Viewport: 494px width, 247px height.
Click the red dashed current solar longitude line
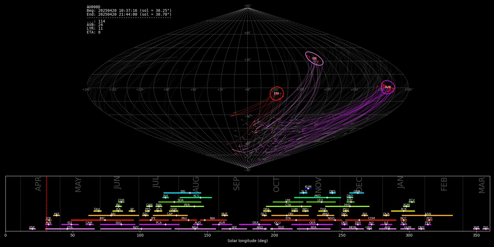pyautogui.click(x=46, y=203)
